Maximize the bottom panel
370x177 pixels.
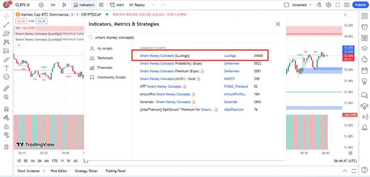(x=354, y=171)
